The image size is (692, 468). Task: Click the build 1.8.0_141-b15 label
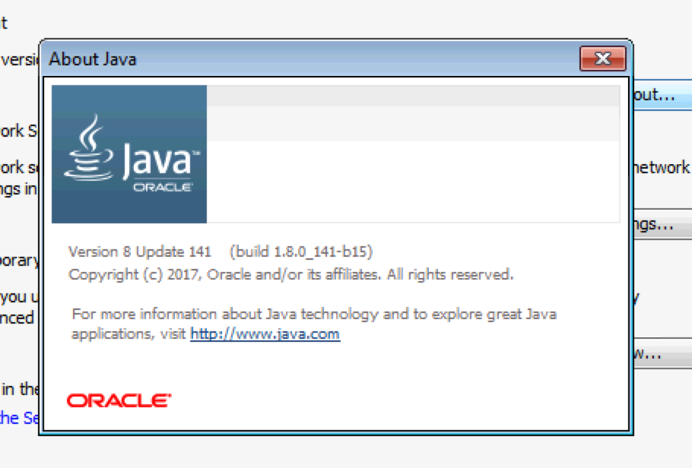pos(300,251)
